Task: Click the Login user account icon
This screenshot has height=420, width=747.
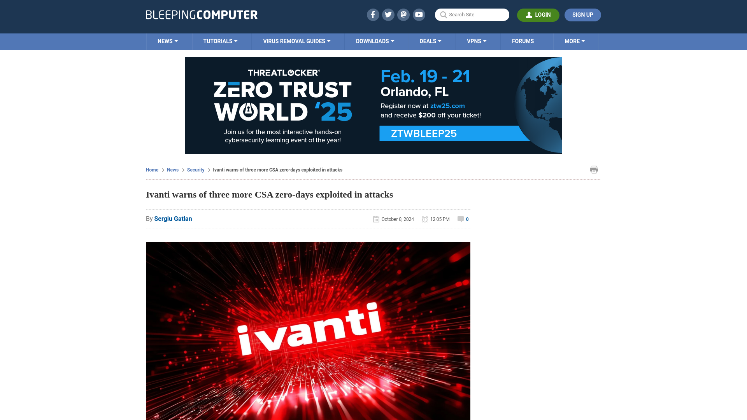Action: click(x=529, y=15)
